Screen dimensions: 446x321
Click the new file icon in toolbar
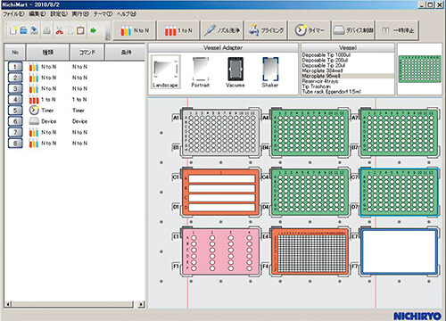pos(13,30)
